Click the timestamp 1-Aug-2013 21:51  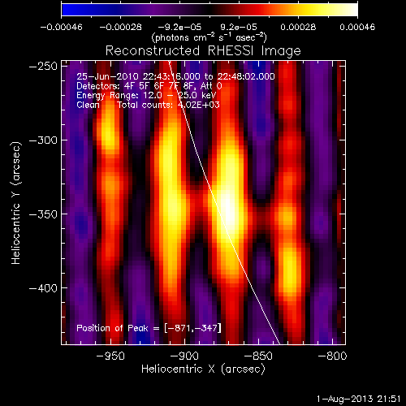click(359, 399)
